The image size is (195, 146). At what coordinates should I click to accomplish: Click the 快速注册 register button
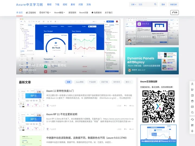pyautogui.click(x=173, y=5)
